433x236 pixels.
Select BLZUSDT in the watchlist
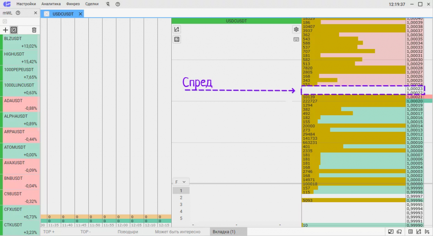[x=20, y=42]
